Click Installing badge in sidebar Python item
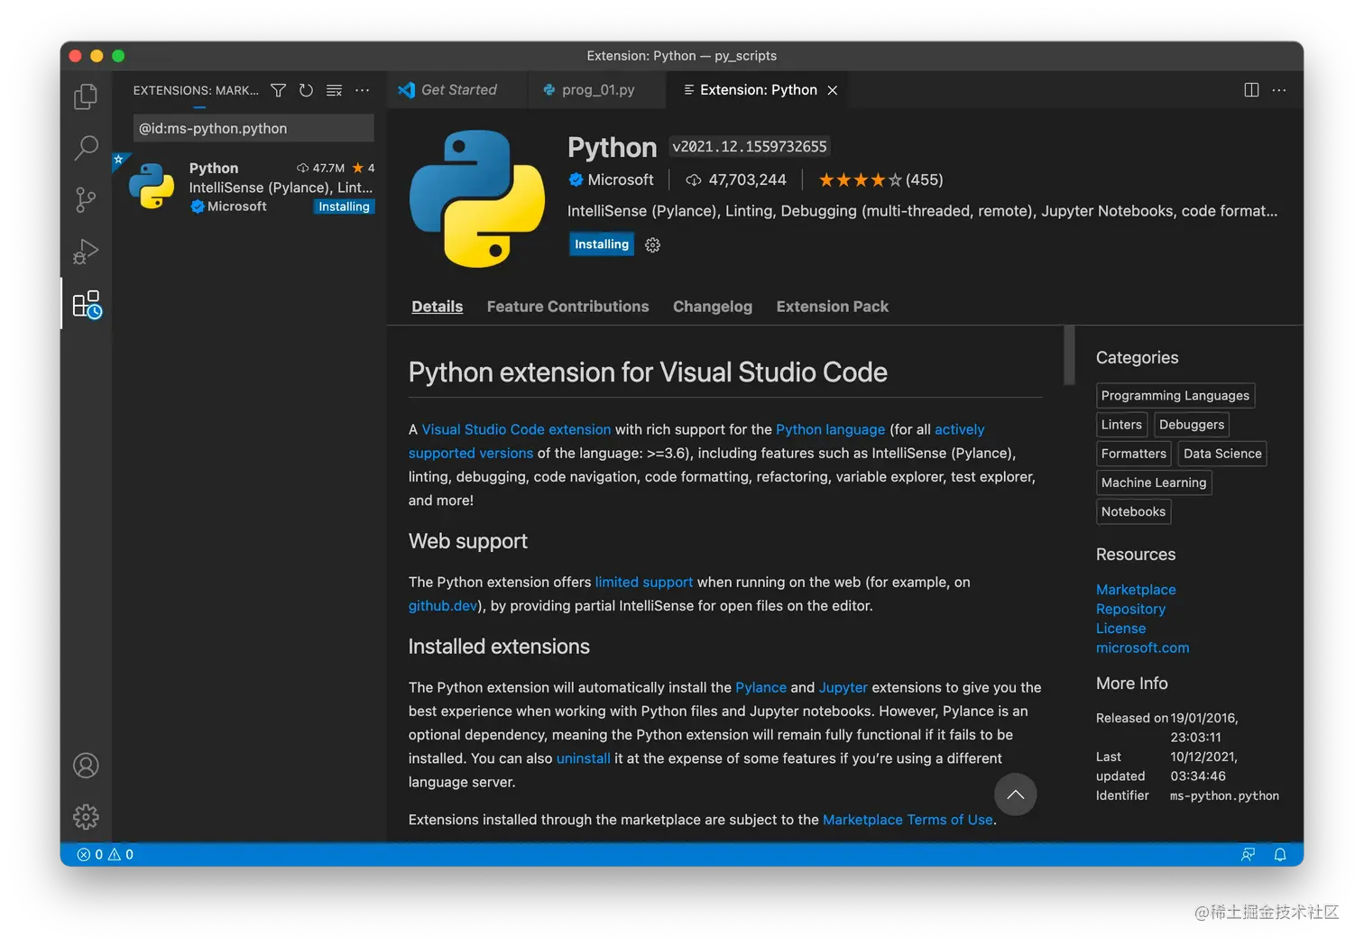This screenshot has height=946, width=1364. pyautogui.click(x=344, y=207)
